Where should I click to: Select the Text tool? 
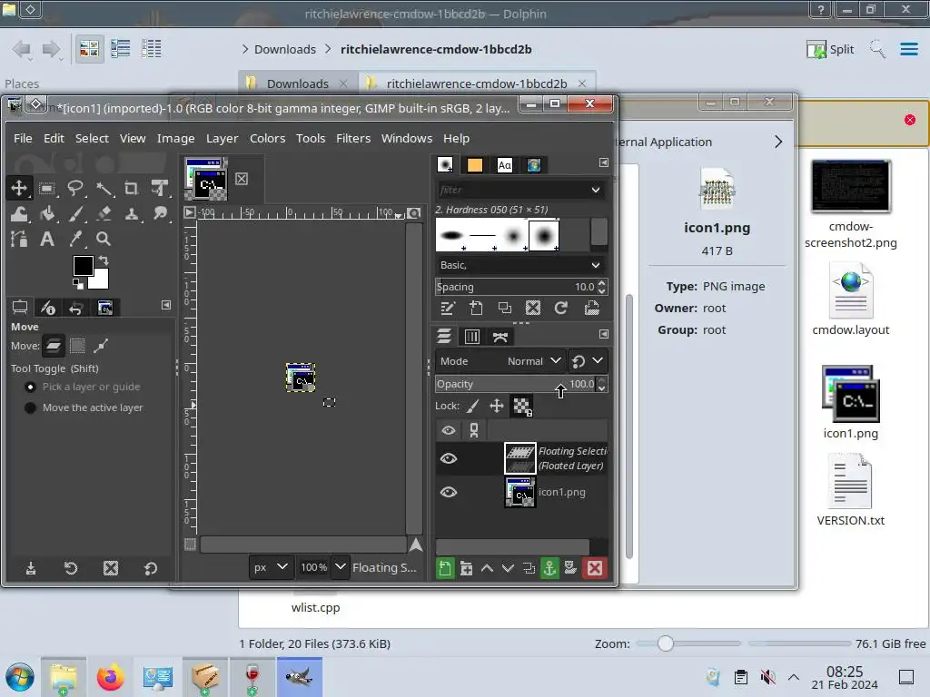tap(47, 239)
